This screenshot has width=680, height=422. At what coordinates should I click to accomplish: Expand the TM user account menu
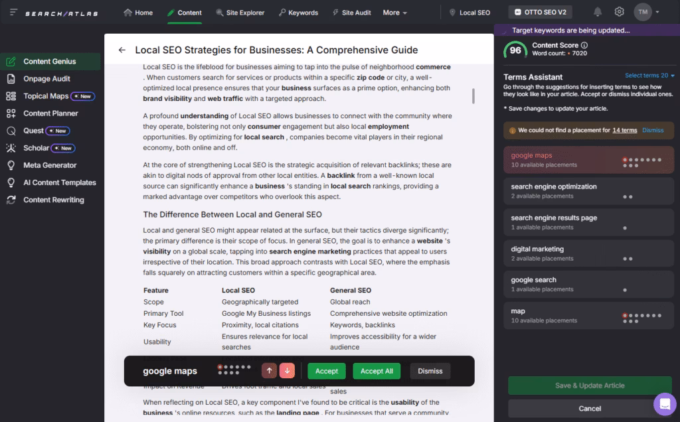tap(647, 12)
